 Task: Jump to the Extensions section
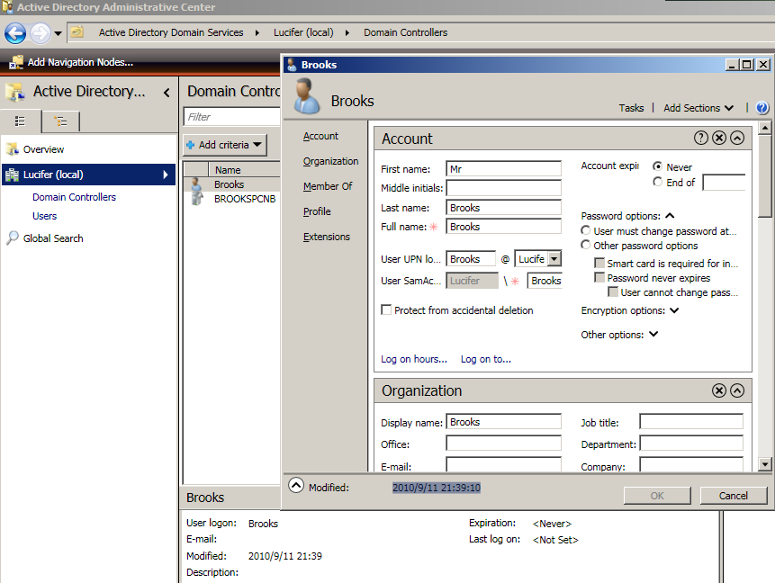coord(326,237)
